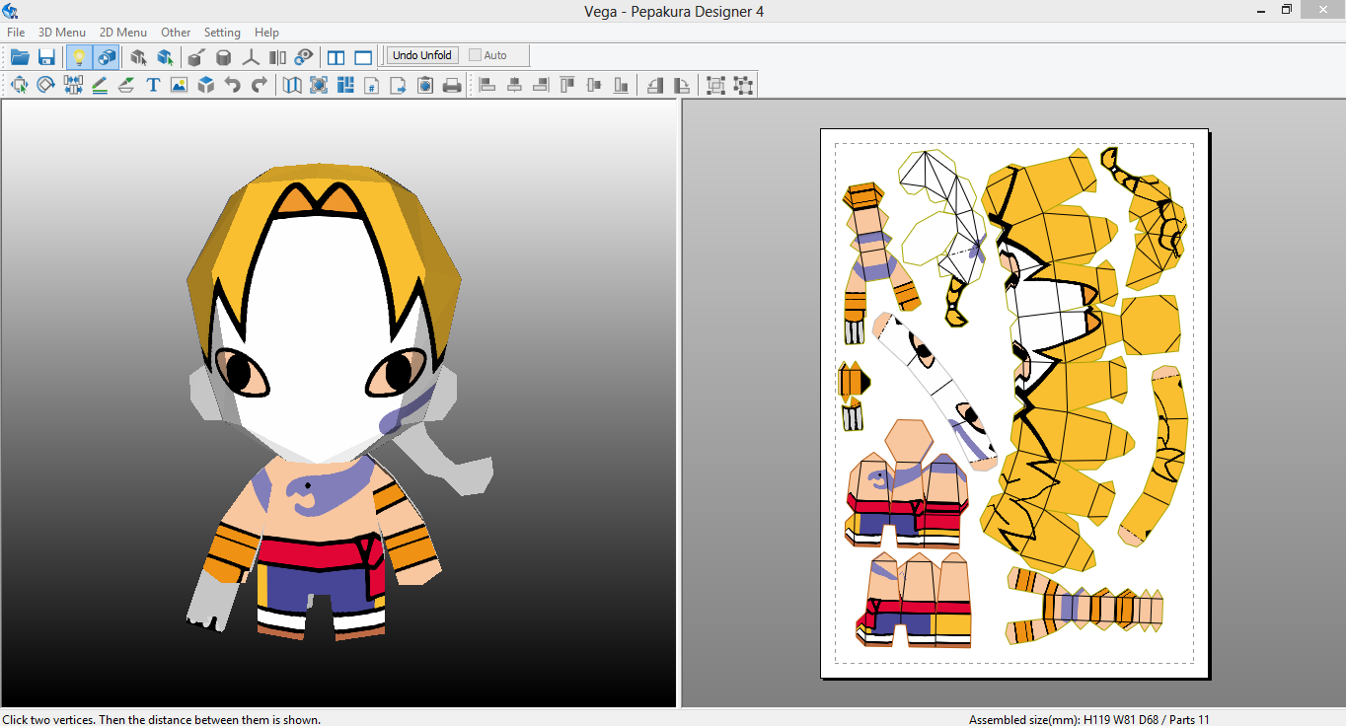Click the gray cylinder solid view icon
Viewport: 1346px width, 726px height.
[224, 56]
